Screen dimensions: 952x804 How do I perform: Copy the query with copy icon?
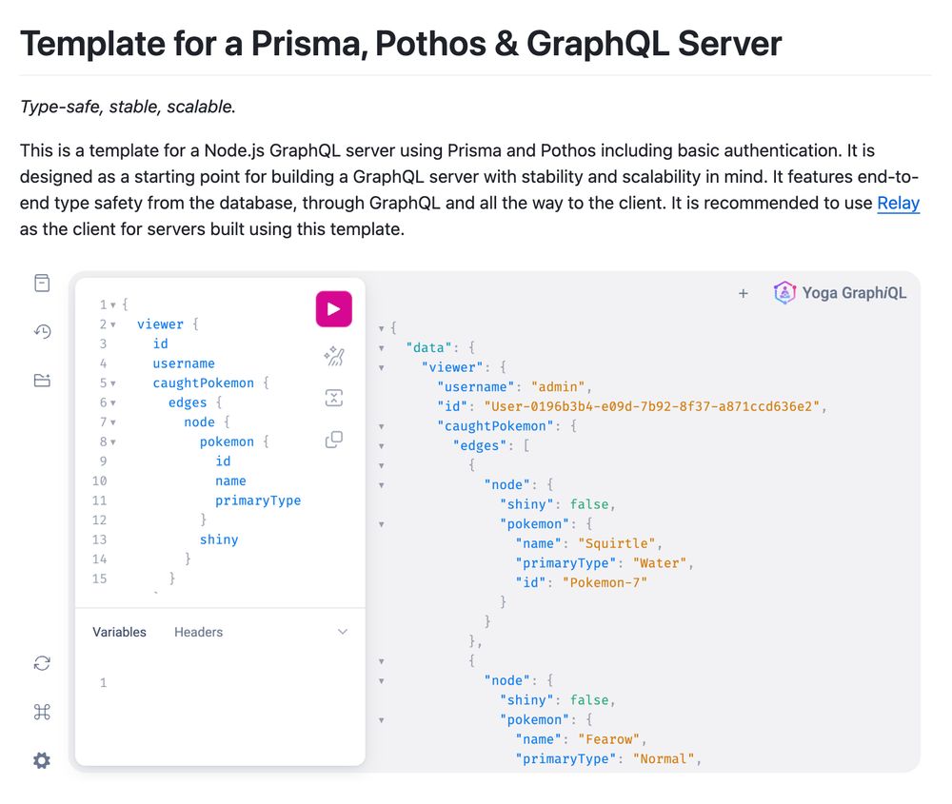click(333, 440)
